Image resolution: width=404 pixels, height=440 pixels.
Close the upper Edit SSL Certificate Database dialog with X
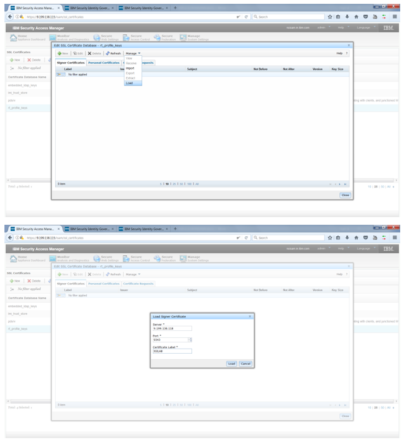(349, 45)
